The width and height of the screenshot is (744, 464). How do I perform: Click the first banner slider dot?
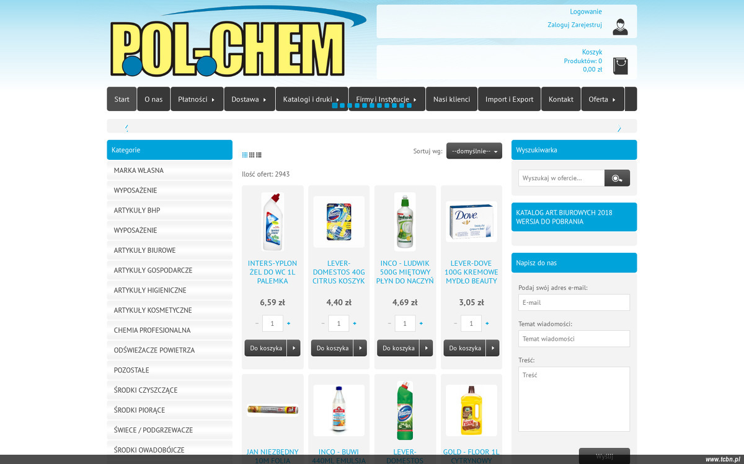point(335,106)
